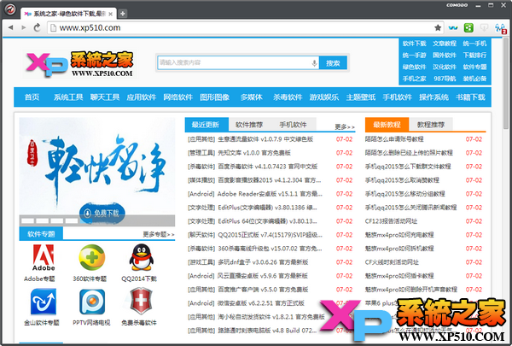Screen dimensions: 512x346
Task: Open the 图形图像 navigation item
Action: point(214,97)
